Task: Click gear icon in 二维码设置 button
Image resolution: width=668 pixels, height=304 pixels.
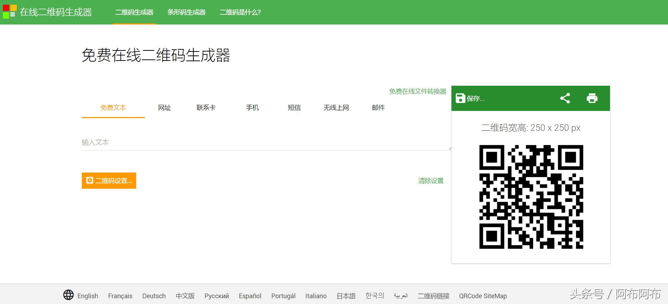Action: tap(90, 180)
